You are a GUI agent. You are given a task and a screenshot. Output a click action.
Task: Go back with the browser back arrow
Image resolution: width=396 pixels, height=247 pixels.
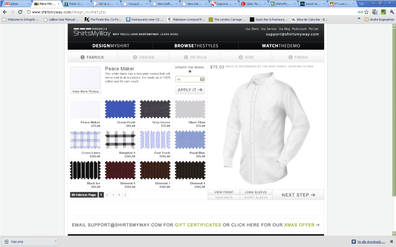5,12
